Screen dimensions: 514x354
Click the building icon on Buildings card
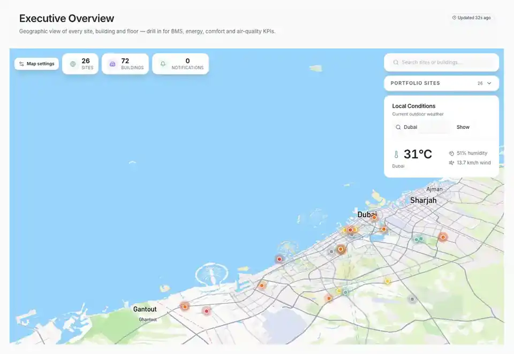(112, 64)
